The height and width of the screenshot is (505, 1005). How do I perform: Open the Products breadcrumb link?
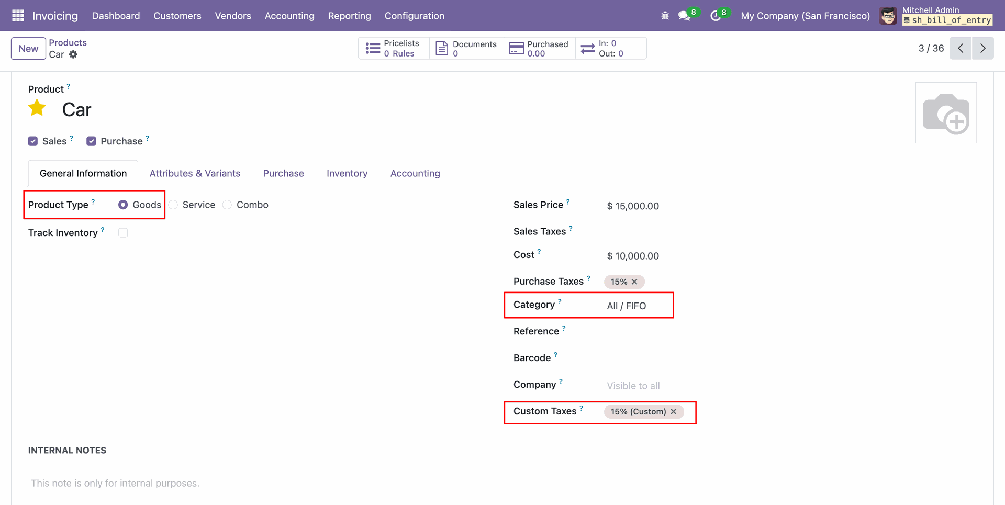point(68,42)
